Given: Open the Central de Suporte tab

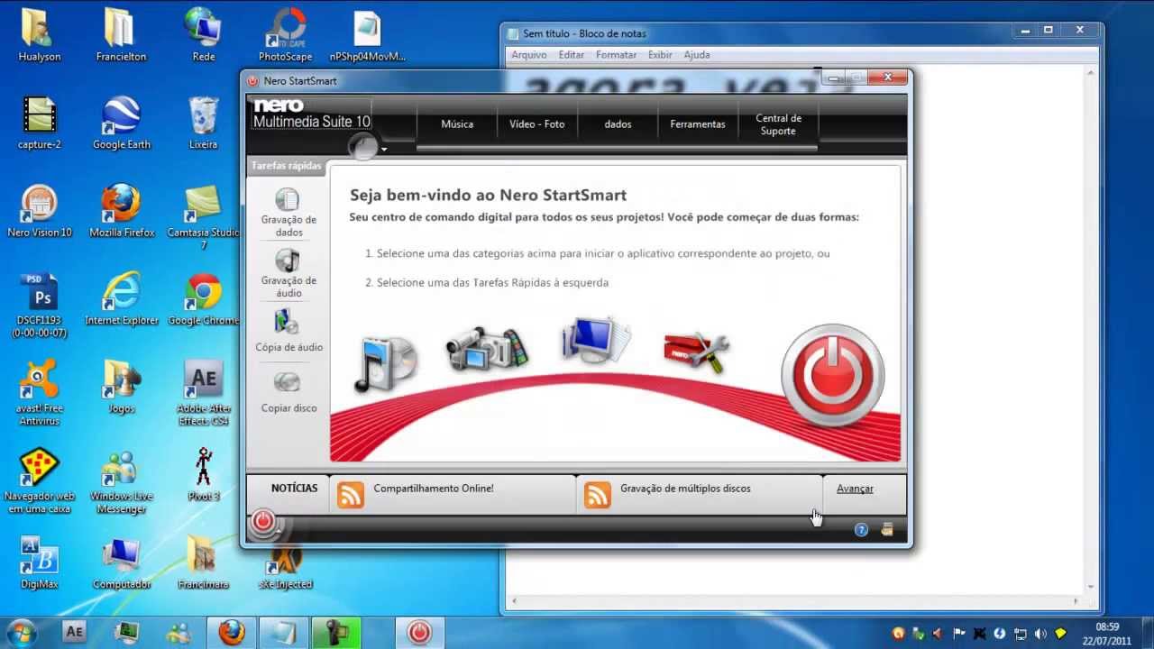Looking at the screenshot, I should coord(778,124).
